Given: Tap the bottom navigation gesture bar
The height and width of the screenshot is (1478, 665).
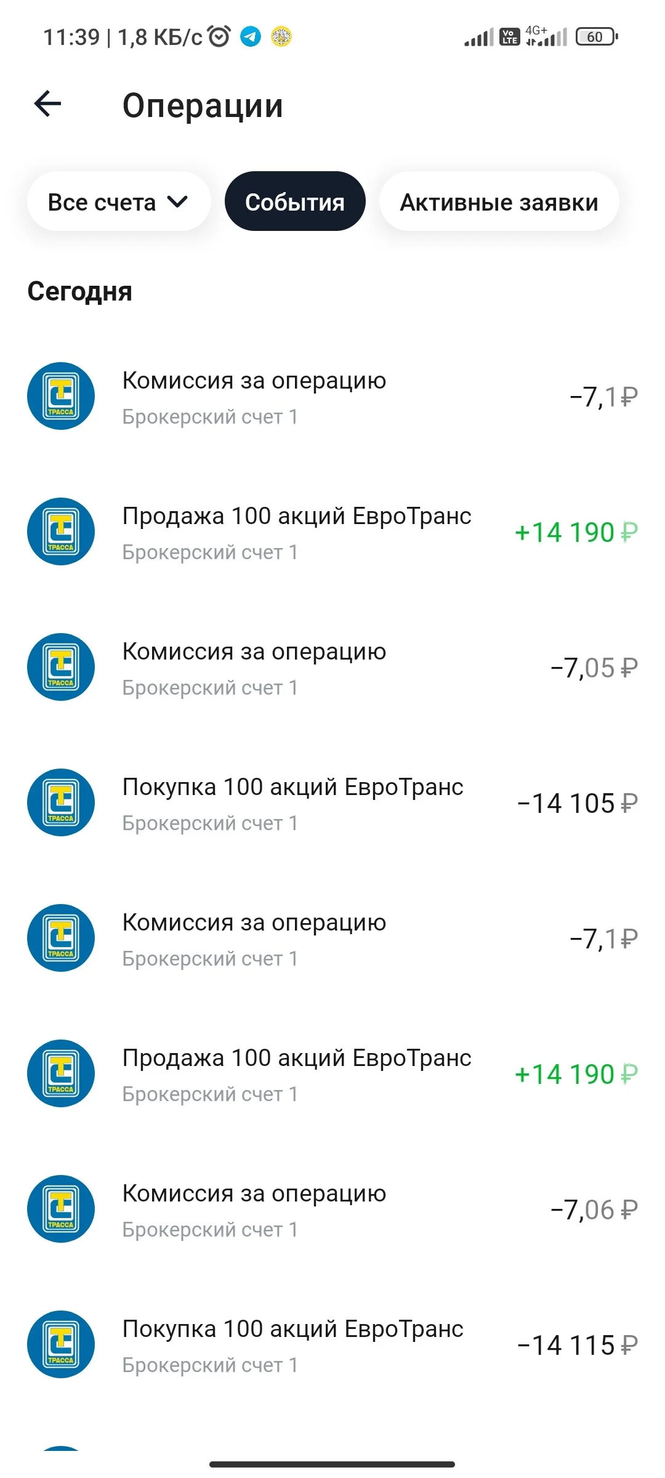Looking at the screenshot, I should pos(332,1464).
